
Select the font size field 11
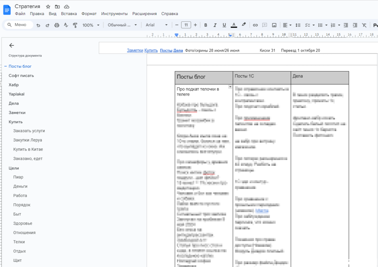coord(186,25)
